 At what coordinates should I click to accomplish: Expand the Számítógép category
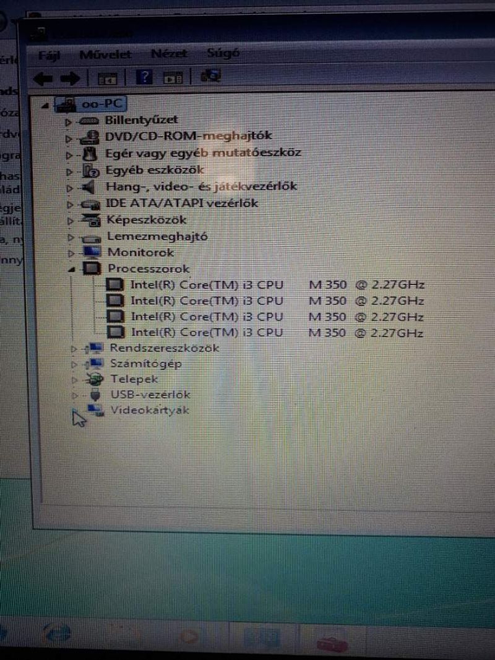(74, 364)
